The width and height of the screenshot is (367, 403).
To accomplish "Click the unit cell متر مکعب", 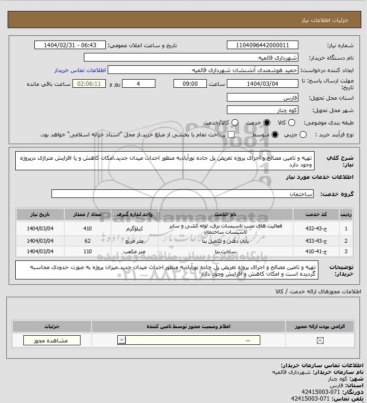I will (134, 251).
